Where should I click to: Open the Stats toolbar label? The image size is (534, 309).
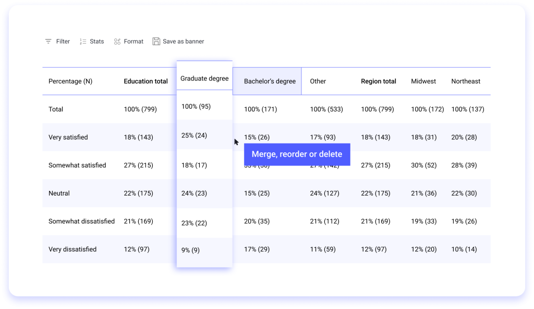pyautogui.click(x=97, y=42)
